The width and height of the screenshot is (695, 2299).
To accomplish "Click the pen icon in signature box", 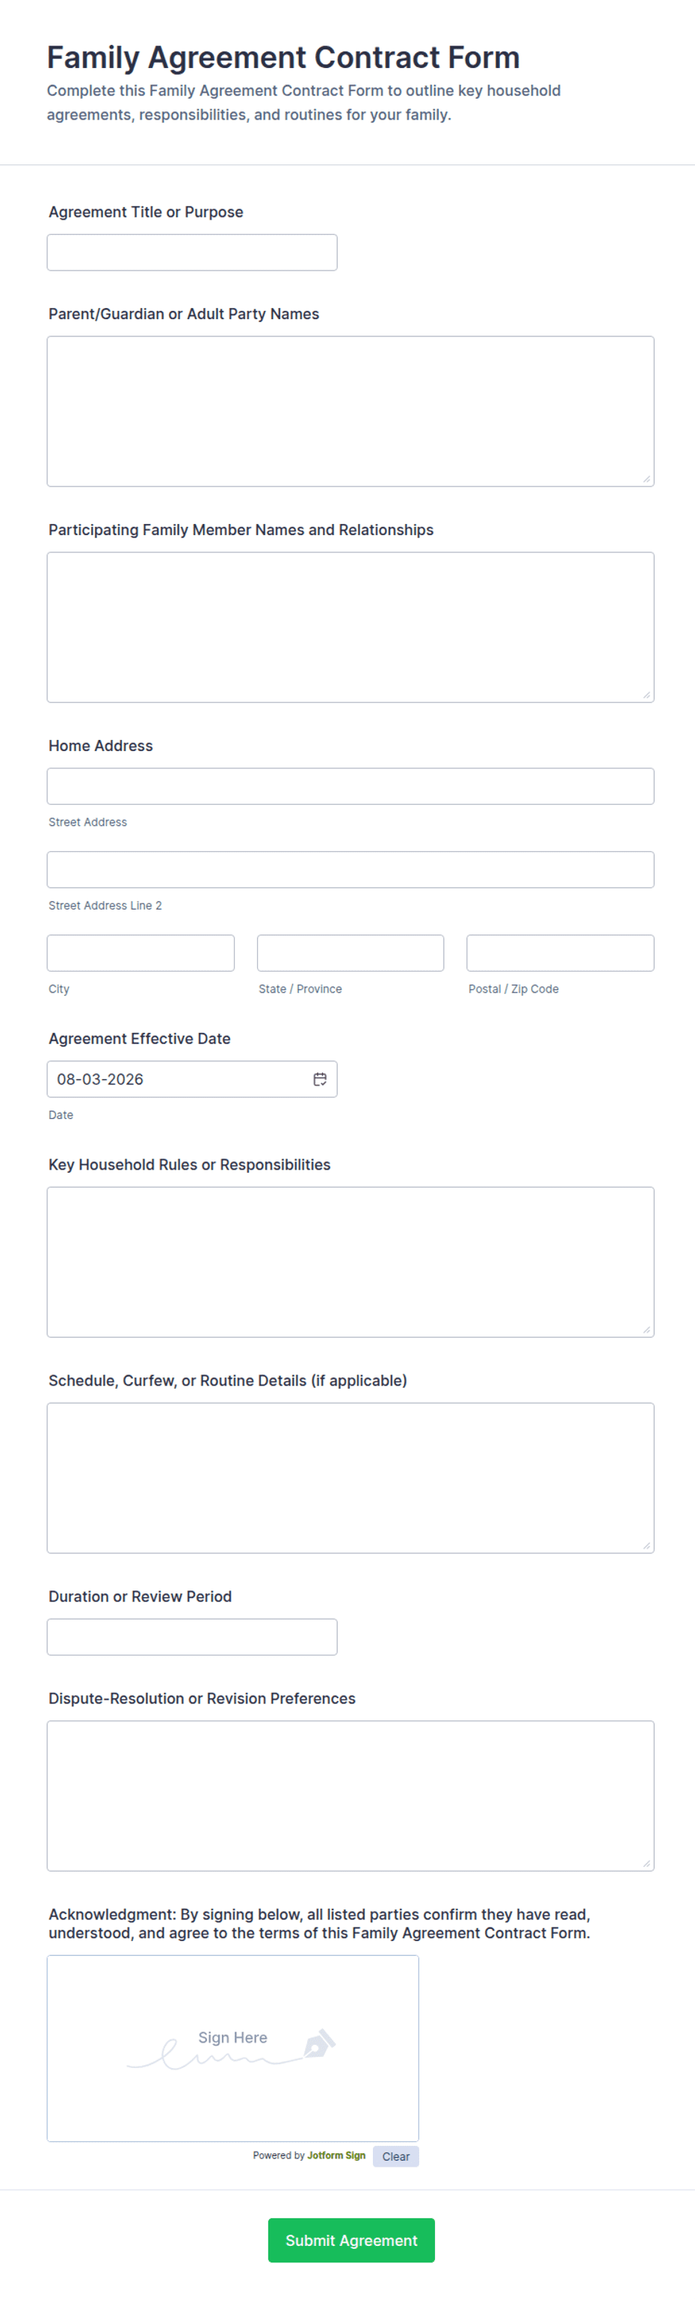I will [319, 2043].
